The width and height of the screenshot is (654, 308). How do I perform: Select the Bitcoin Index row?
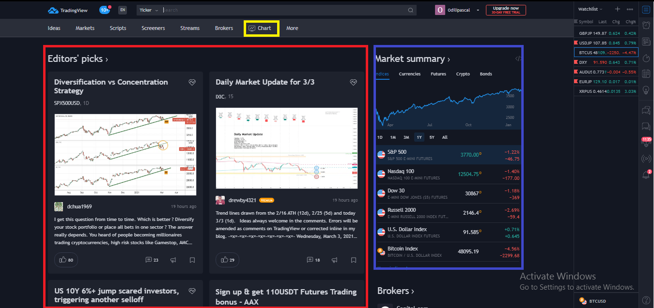449,252
